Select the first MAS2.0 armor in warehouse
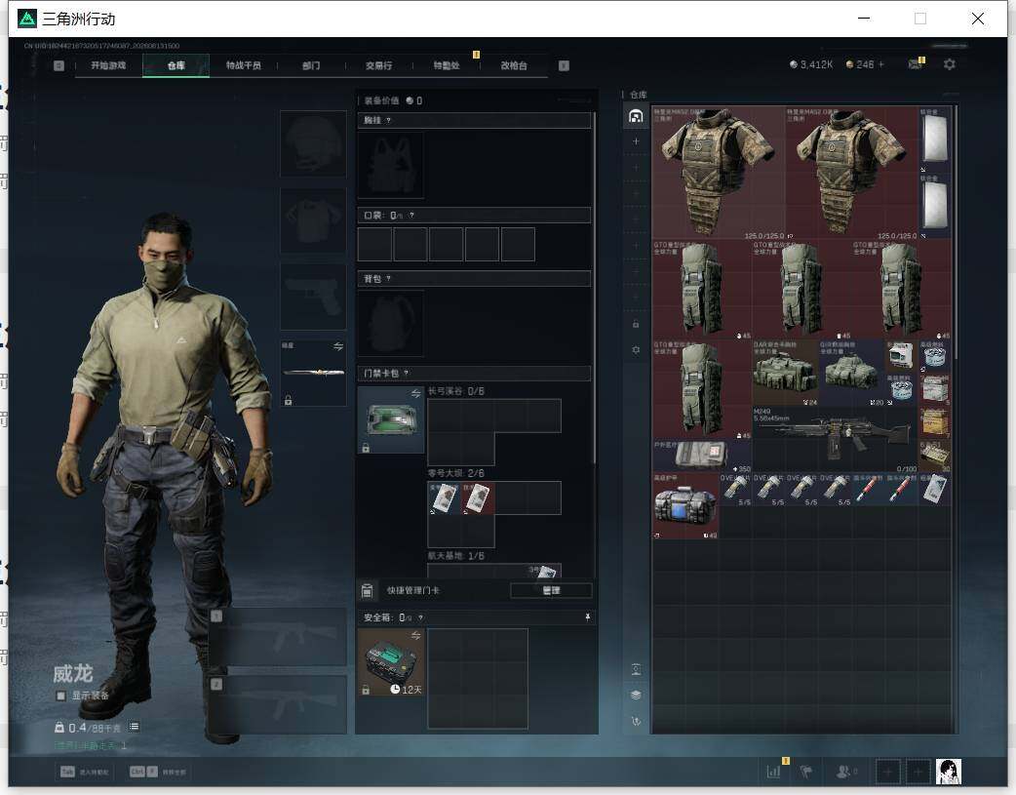The image size is (1016, 795). tap(719, 173)
